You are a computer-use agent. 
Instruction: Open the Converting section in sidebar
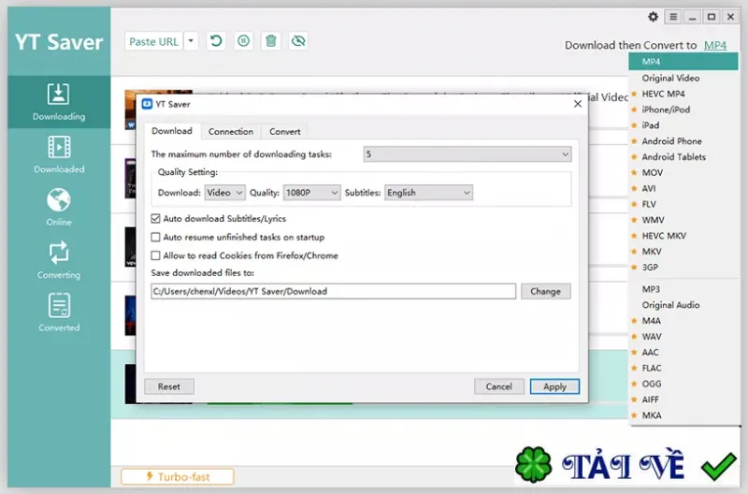coord(59,260)
